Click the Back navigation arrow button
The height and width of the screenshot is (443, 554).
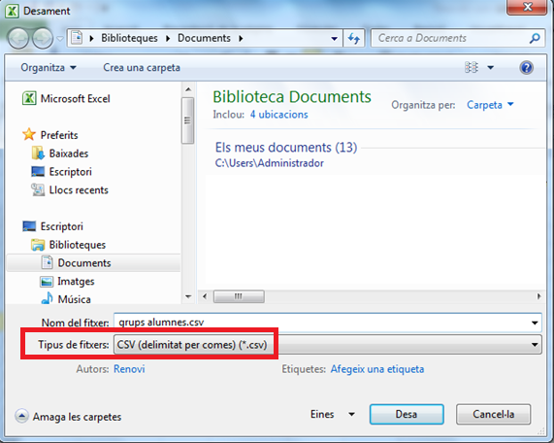18,38
